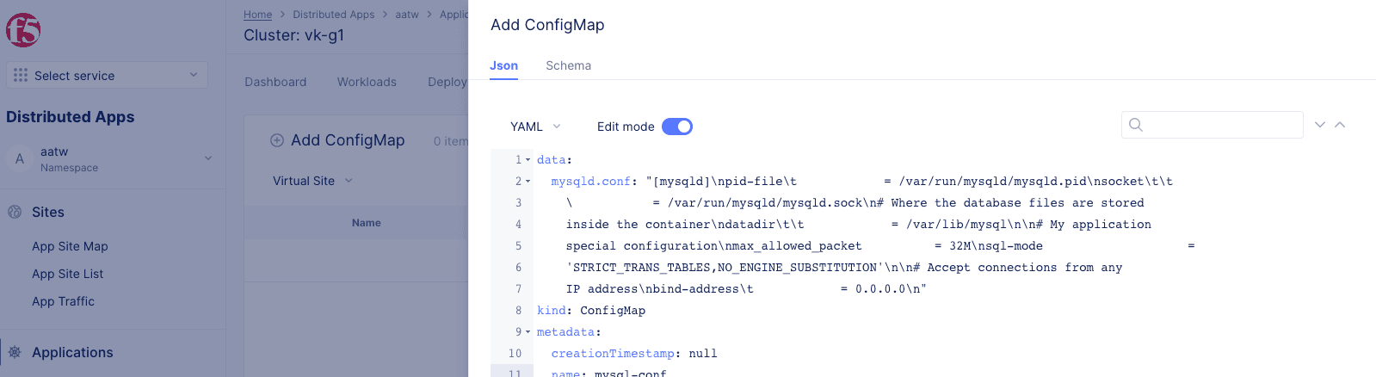This screenshot has width=1376, height=377.
Task: Click the Applications gear icon
Action: [x=15, y=352]
